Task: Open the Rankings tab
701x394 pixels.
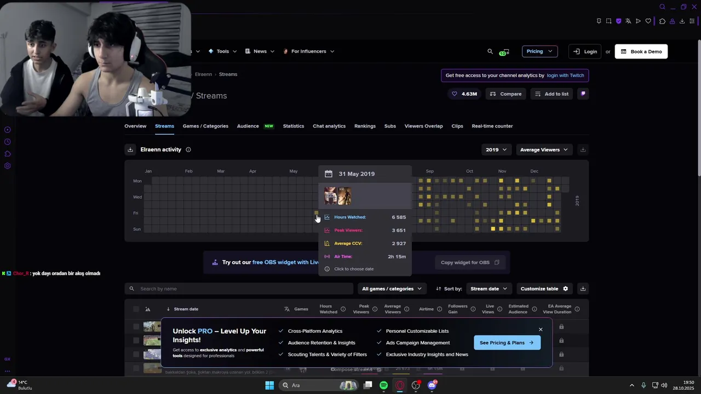Action: tap(365, 126)
